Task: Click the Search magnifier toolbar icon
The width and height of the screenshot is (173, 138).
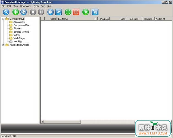Action: tap(6, 12)
